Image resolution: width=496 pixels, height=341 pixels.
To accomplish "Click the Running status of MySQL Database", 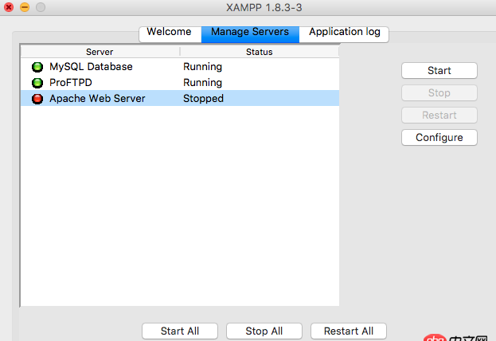I will pyautogui.click(x=202, y=67).
